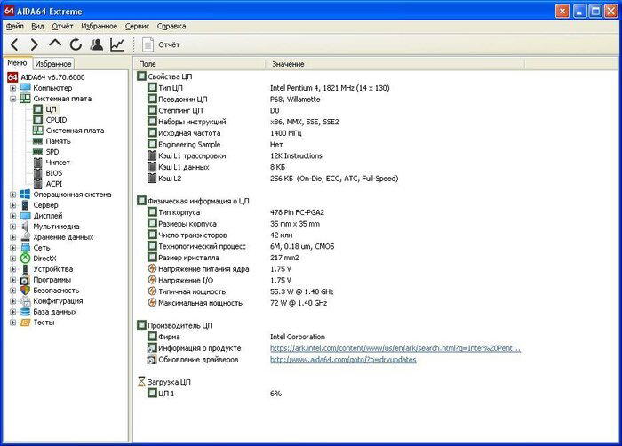Open the Вид menu
Screen dimensions: 622x446
click(x=37, y=26)
